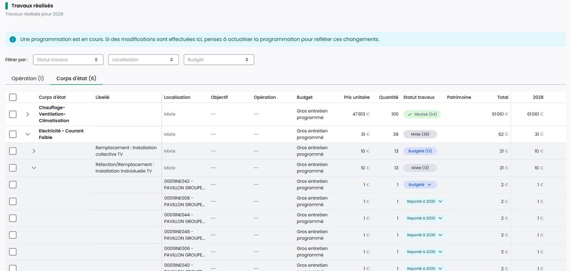Collapse the Electricité - Courant Faible row

coord(28,134)
